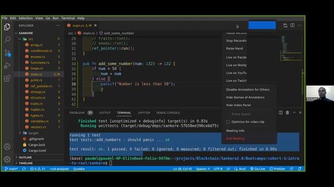Click the synchronize changes icon in status bar
Screen dimensions: 334x187
click(x=24, y=169)
